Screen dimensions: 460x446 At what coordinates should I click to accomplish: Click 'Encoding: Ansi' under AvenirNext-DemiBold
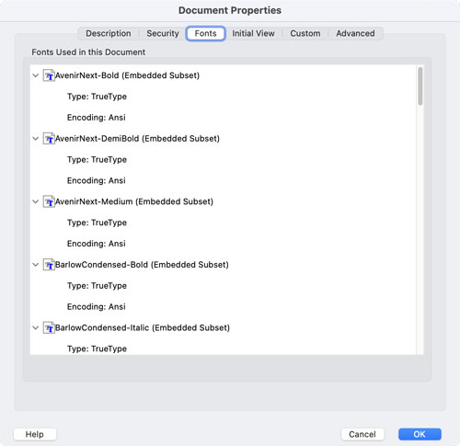point(97,180)
